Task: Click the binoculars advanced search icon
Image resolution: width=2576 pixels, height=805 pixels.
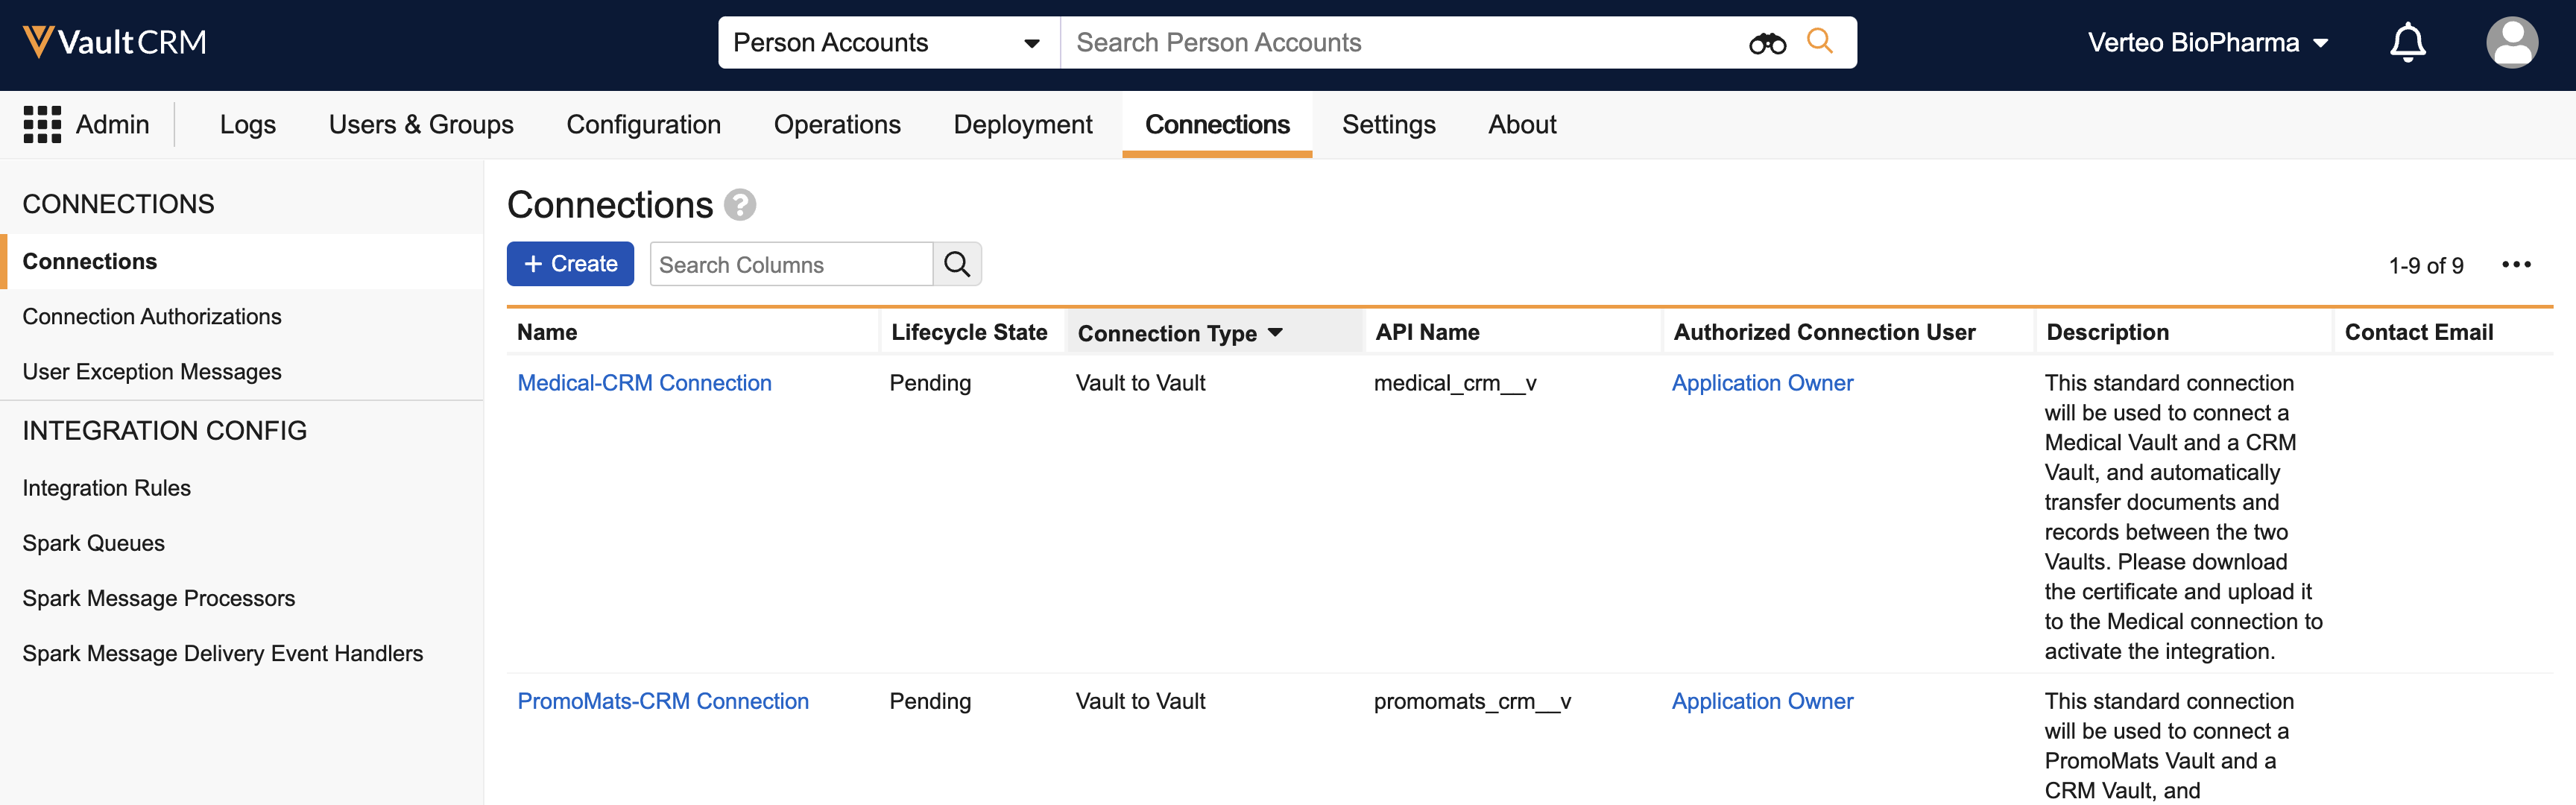Action: [1767, 43]
